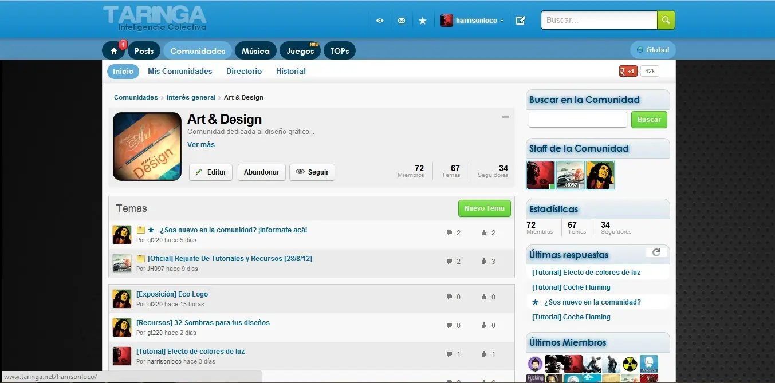
Task: Open harrisonloco user dropdown menu
Action: (x=473, y=21)
